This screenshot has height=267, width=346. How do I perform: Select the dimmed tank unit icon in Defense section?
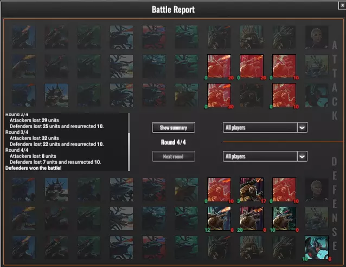[x=317, y=218]
